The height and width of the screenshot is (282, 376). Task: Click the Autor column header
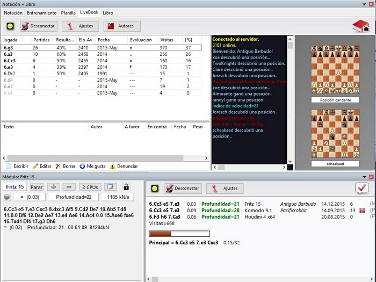click(x=105, y=127)
